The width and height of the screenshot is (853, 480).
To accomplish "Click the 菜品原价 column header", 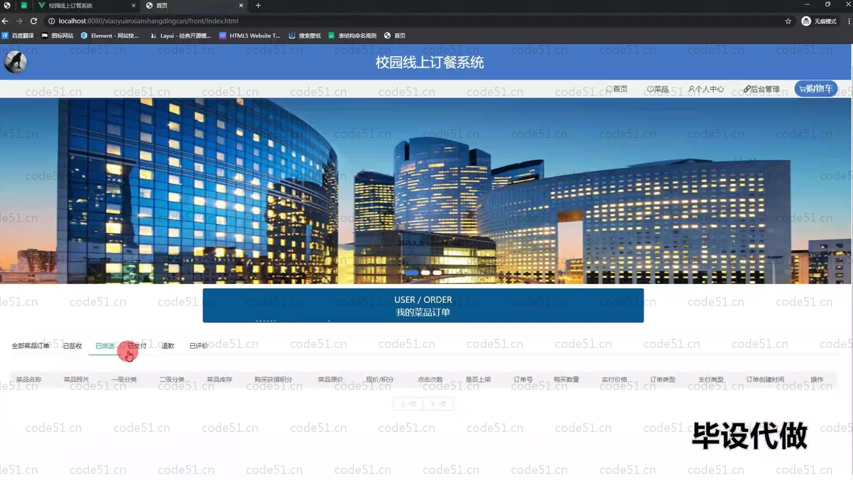I will click(x=330, y=379).
